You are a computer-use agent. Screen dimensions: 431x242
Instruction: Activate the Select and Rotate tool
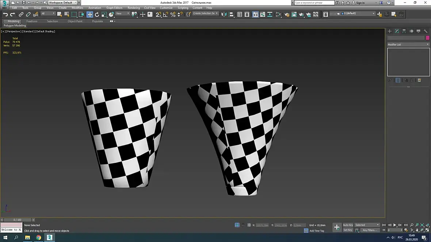[97, 15]
